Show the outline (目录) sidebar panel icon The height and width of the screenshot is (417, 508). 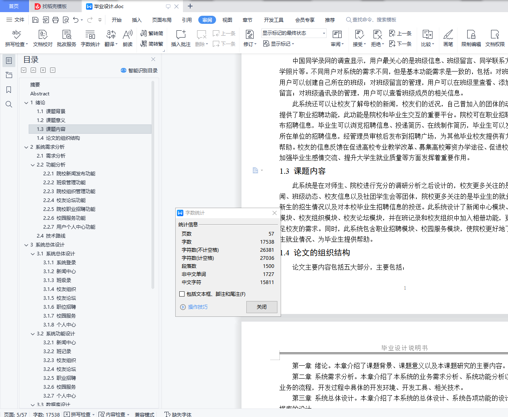[x=9, y=61]
